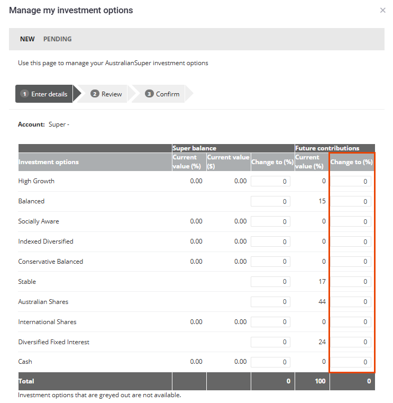Click Socially Aware future contributions change field

351,221
